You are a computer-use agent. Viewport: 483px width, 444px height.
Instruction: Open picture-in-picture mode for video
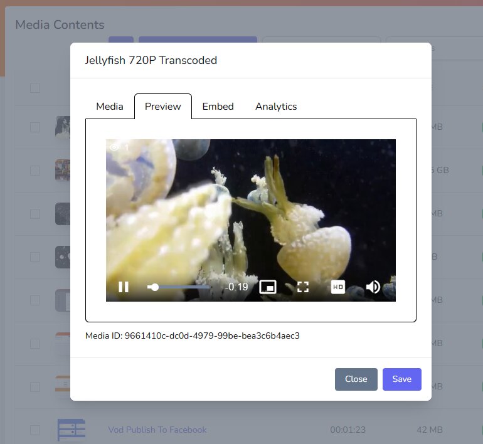(x=268, y=287)
